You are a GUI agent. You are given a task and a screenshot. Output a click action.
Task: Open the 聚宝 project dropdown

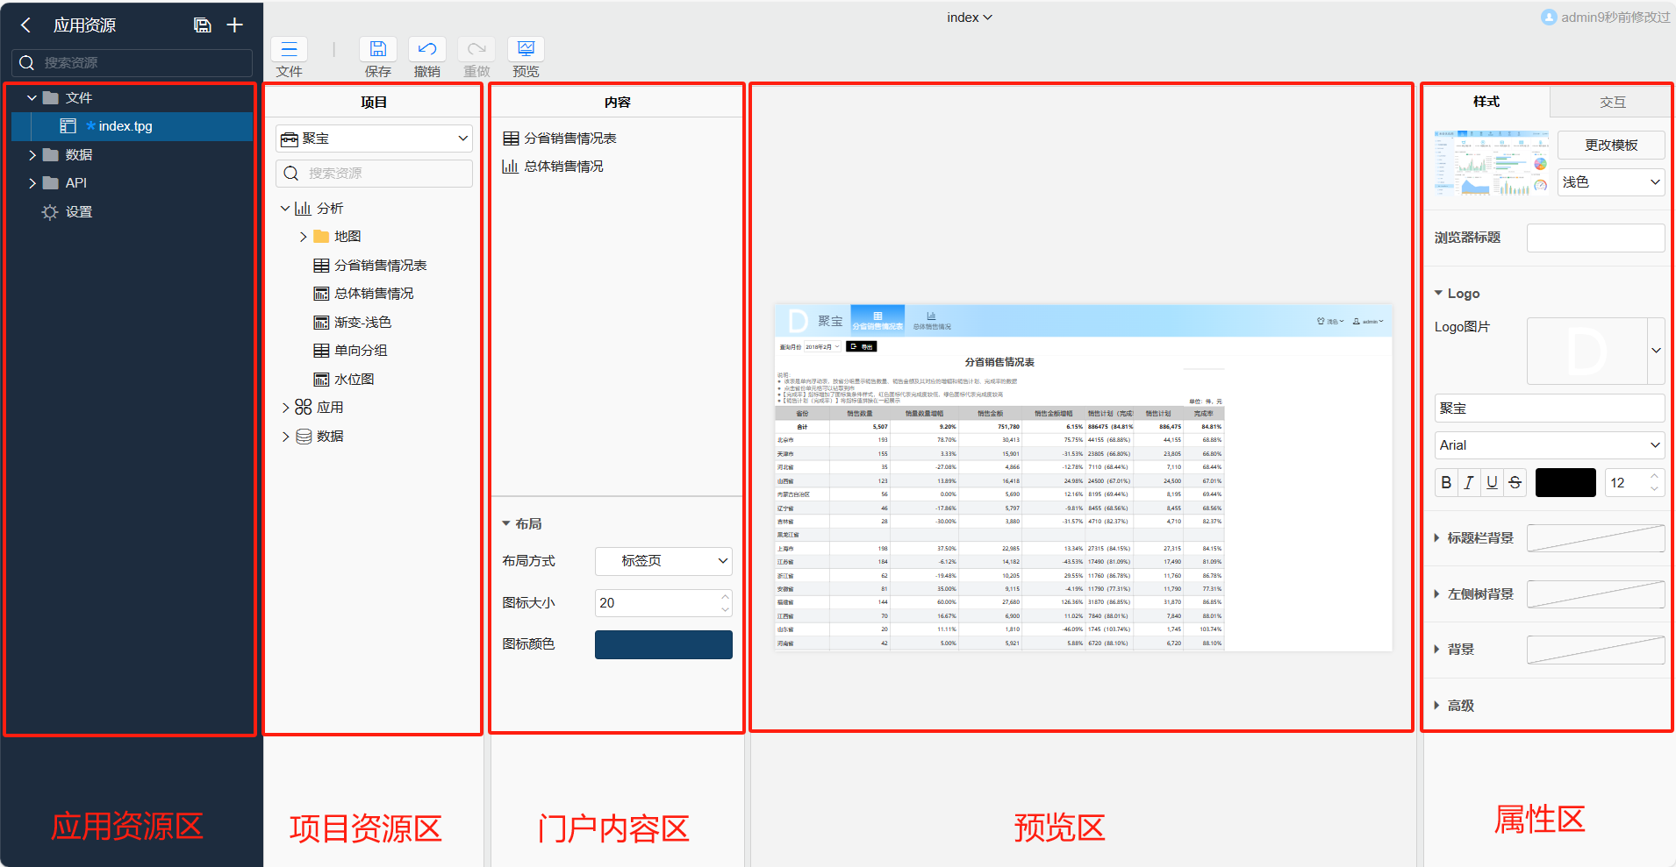[374, 139]
